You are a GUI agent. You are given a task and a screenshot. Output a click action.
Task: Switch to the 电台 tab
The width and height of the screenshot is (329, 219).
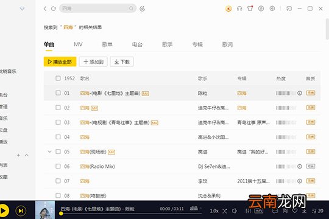click(137, 44)
